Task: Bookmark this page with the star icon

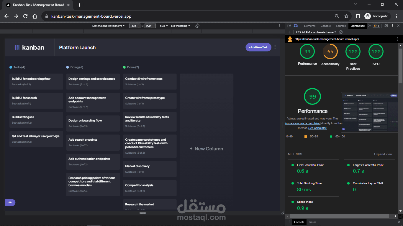Action: click(346, 16)
